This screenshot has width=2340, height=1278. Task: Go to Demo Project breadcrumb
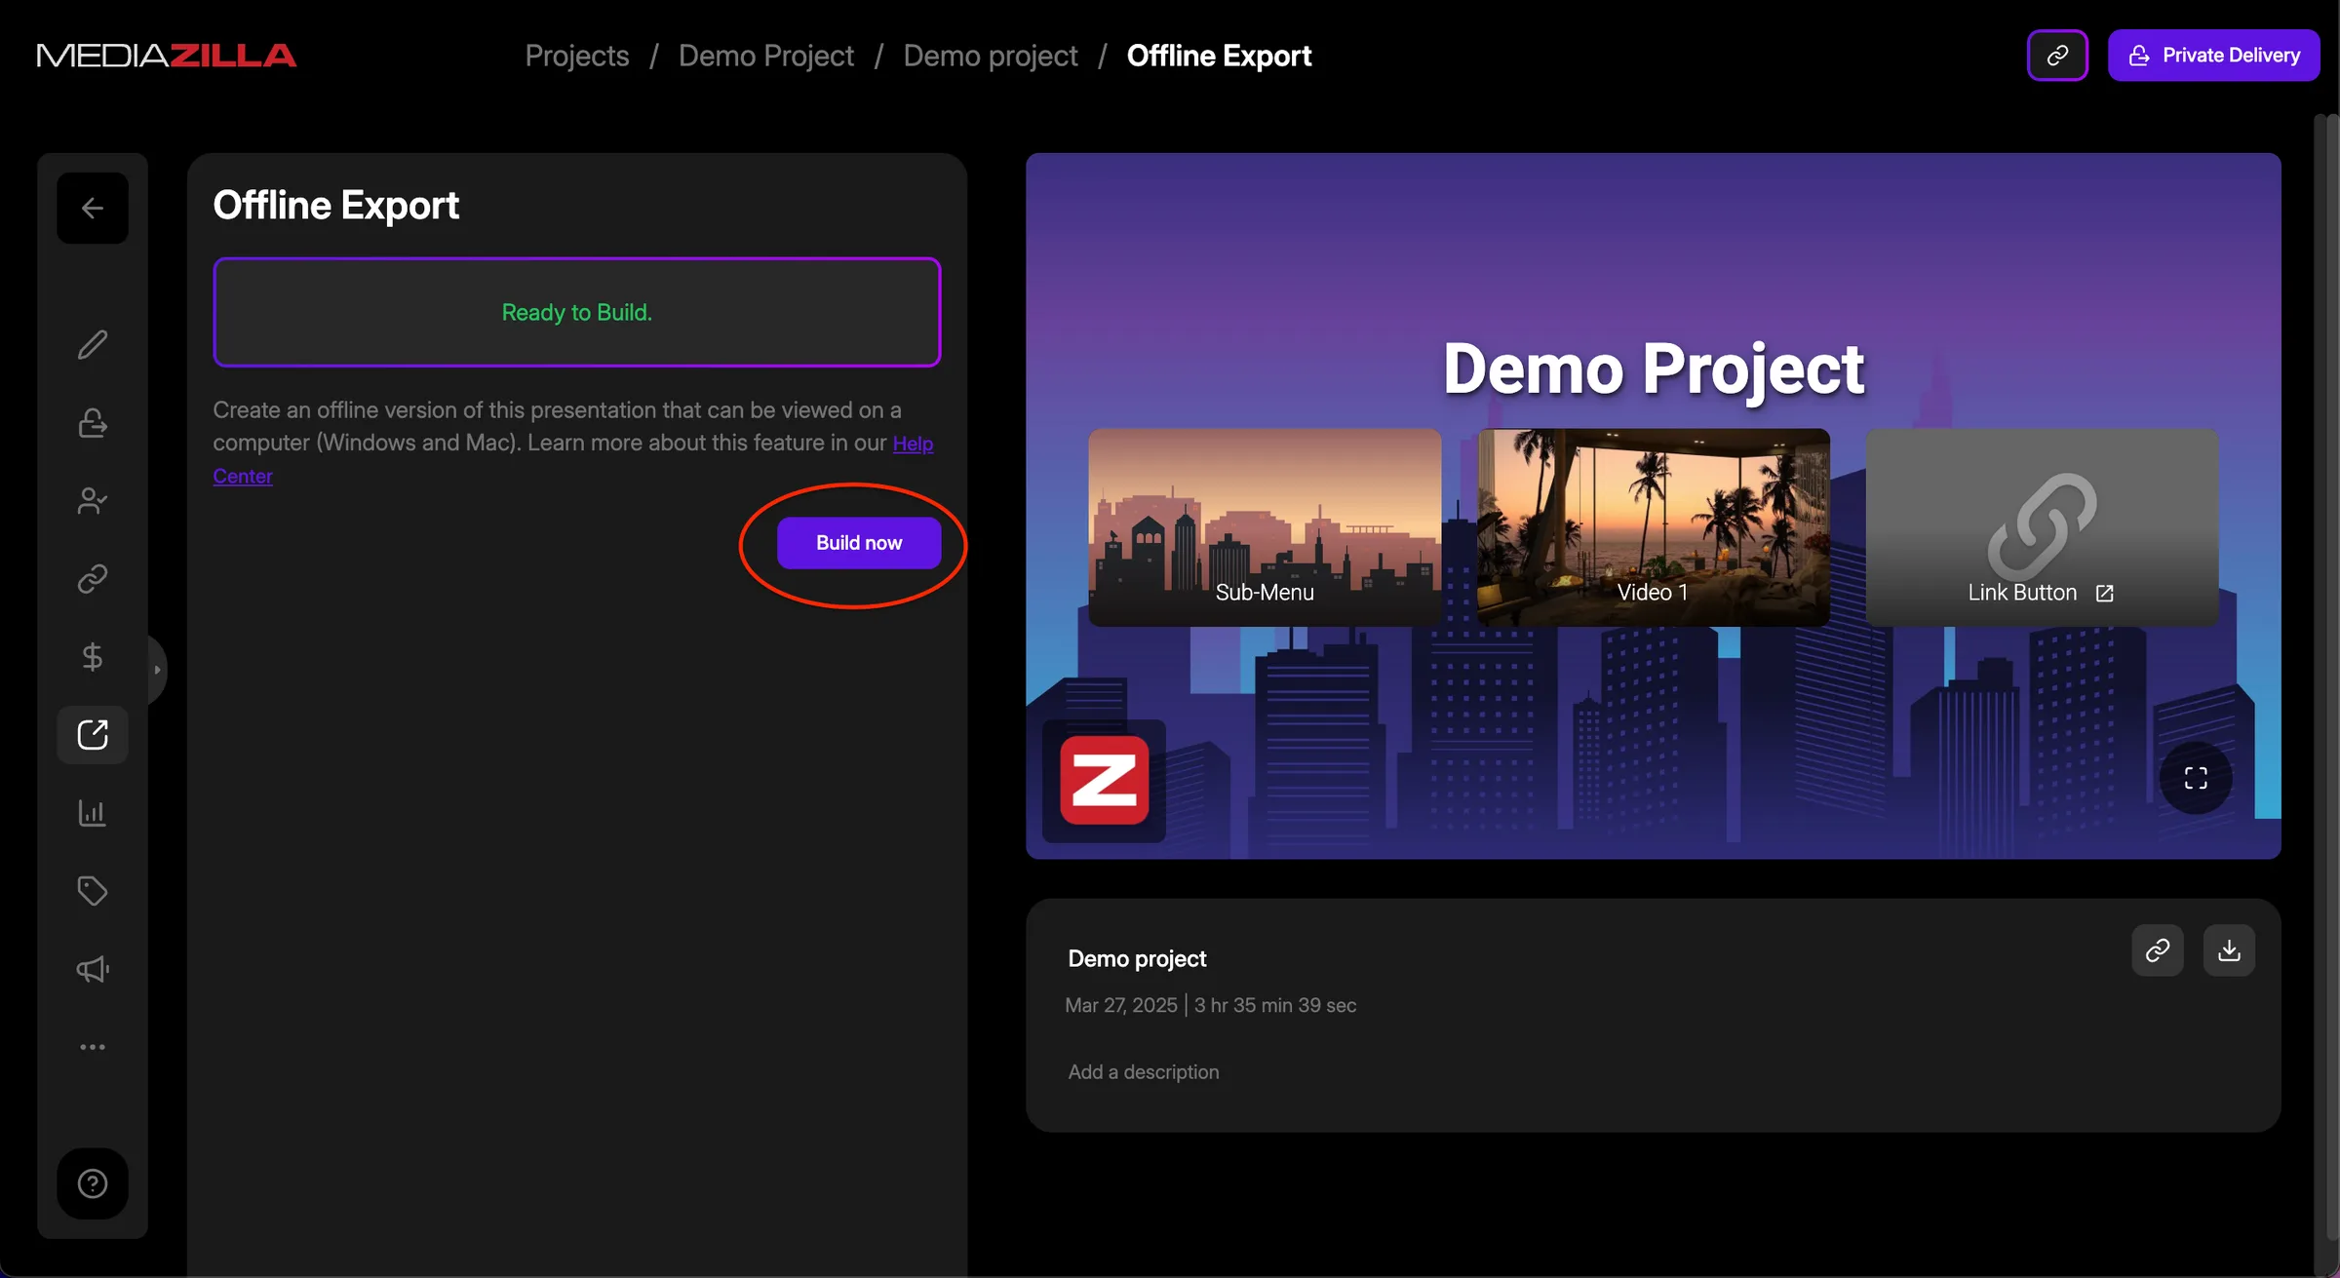[766, 56]
